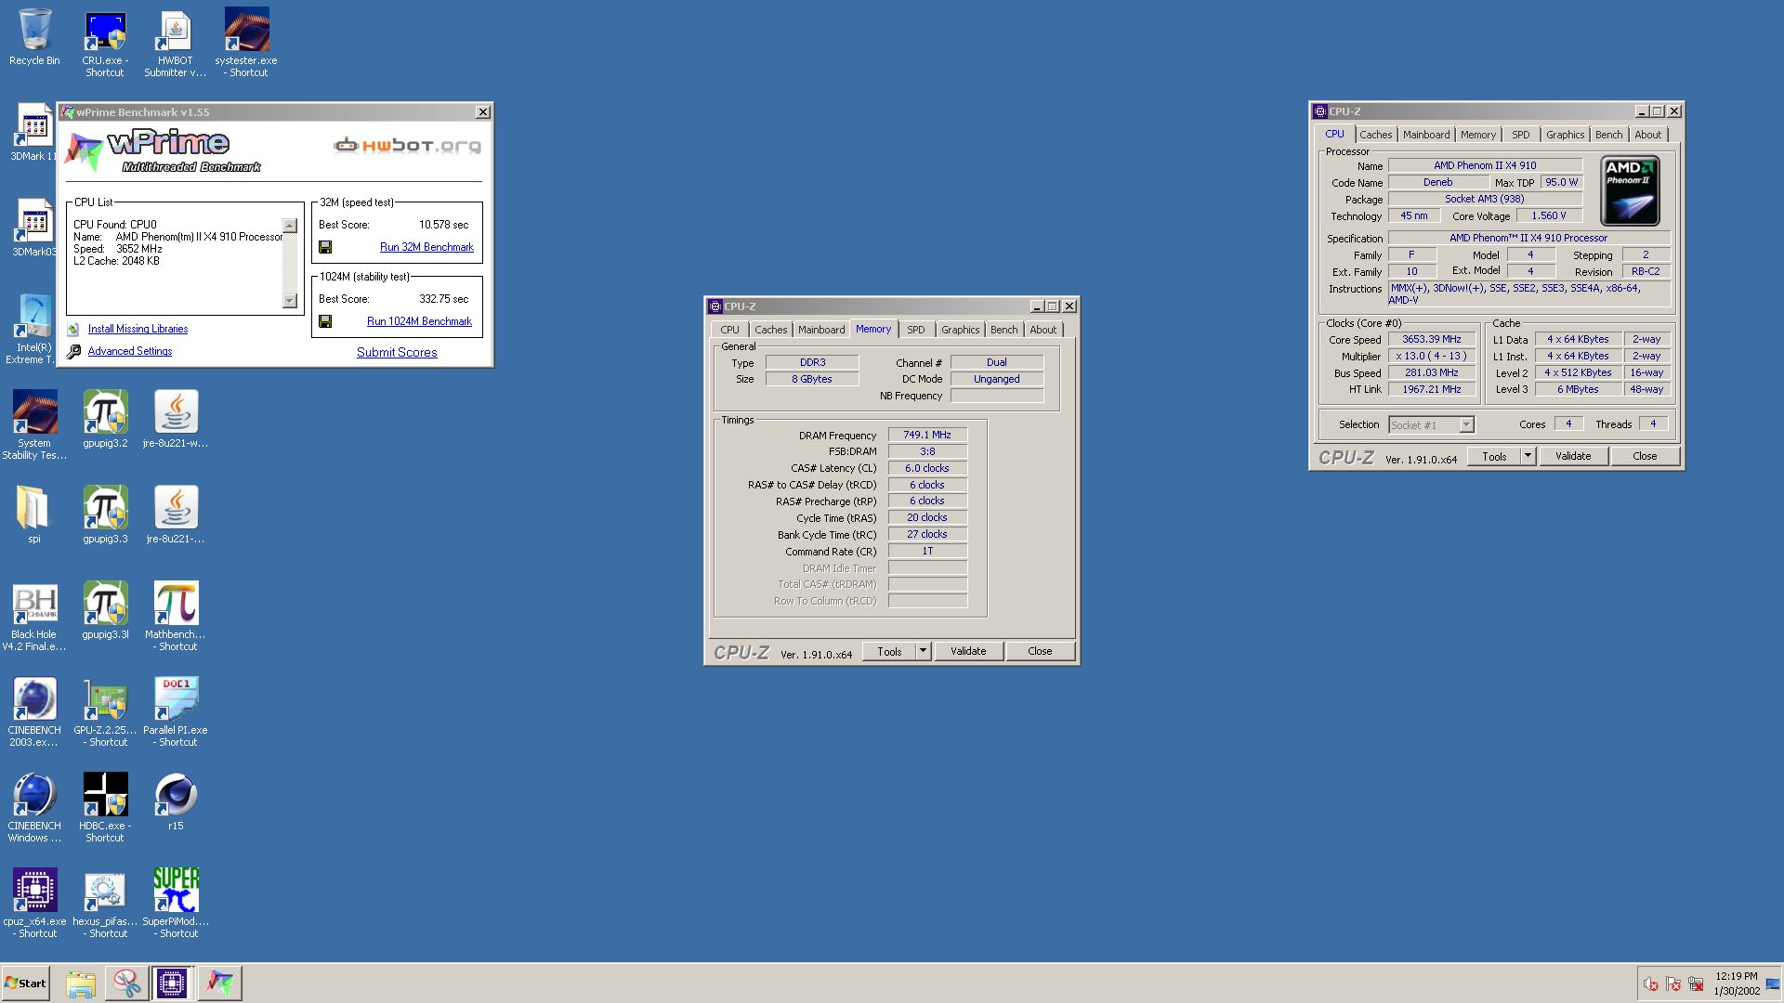Open gpupig3.3 desktop icon
The height and width of the screenshot is (1003, 1784).
105,515
